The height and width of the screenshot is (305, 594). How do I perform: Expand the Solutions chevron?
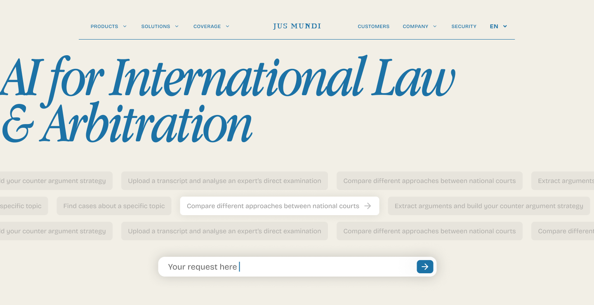click(177, 26)
